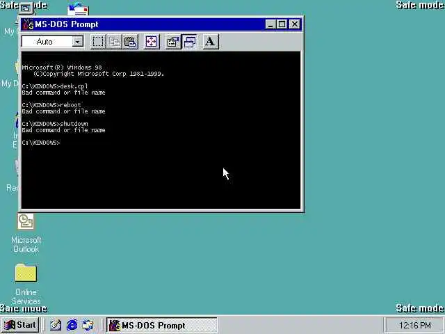Viewport: 445px width, 334px height.
Task: Click the 'C:\WINDOWS>reboot' line
Action: 51,105
